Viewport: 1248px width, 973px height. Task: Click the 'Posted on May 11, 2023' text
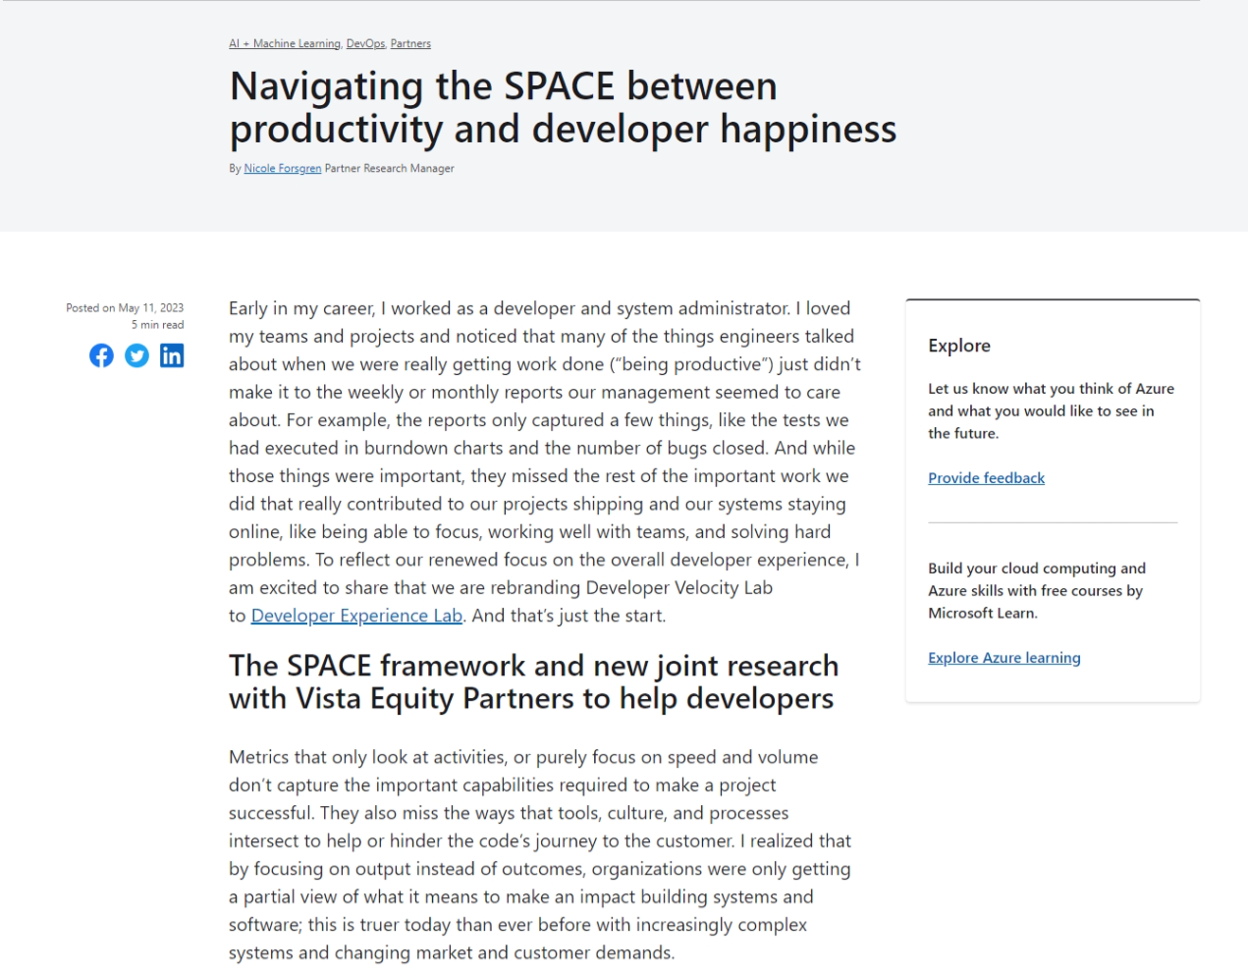tap(125, 307)
